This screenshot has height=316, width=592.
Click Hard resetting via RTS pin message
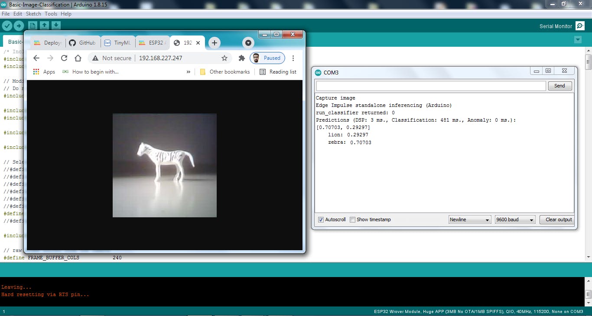(45, 294)
